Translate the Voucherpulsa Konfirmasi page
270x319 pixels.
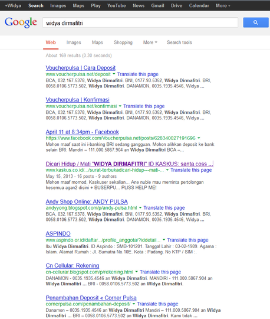(x=144, y=106)
